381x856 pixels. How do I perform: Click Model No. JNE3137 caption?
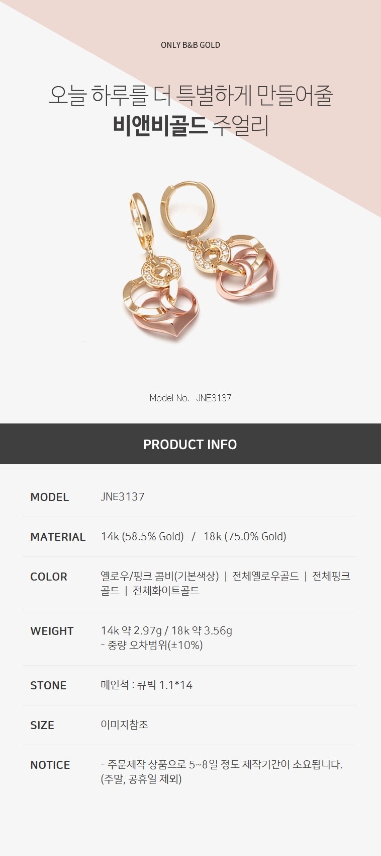pyautogui.click(x=190, y=398)
